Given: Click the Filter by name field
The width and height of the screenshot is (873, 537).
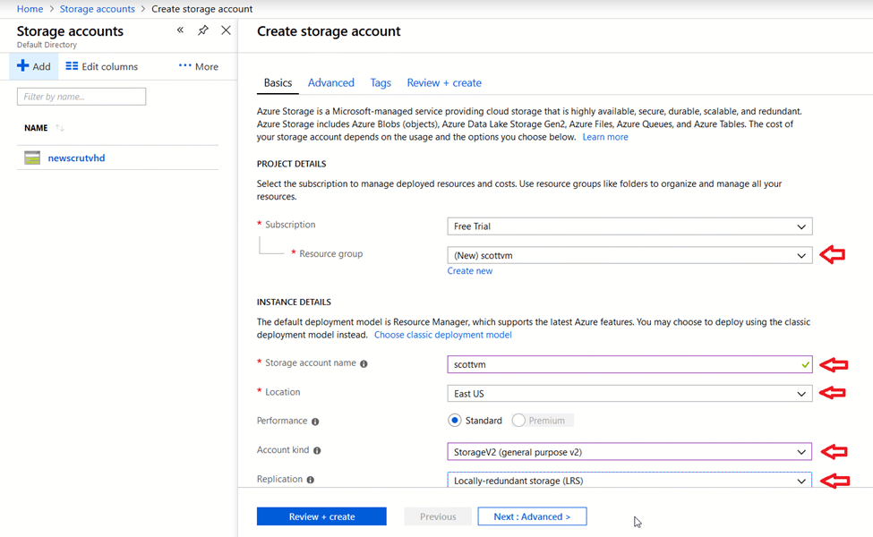Looking at the screenshot, I should click(81, 97).
